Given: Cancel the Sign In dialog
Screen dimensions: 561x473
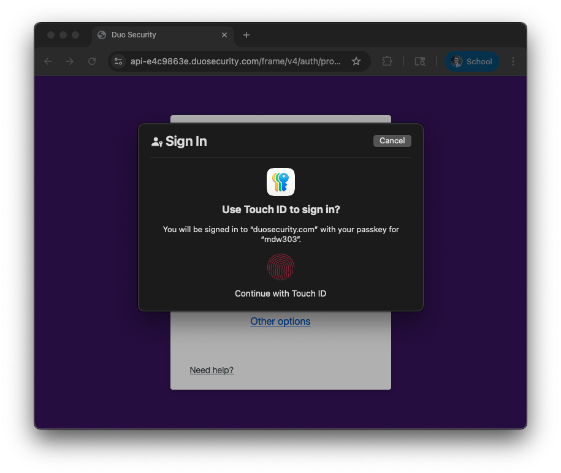Looking at the screenshot, I should tap(392, 141).
